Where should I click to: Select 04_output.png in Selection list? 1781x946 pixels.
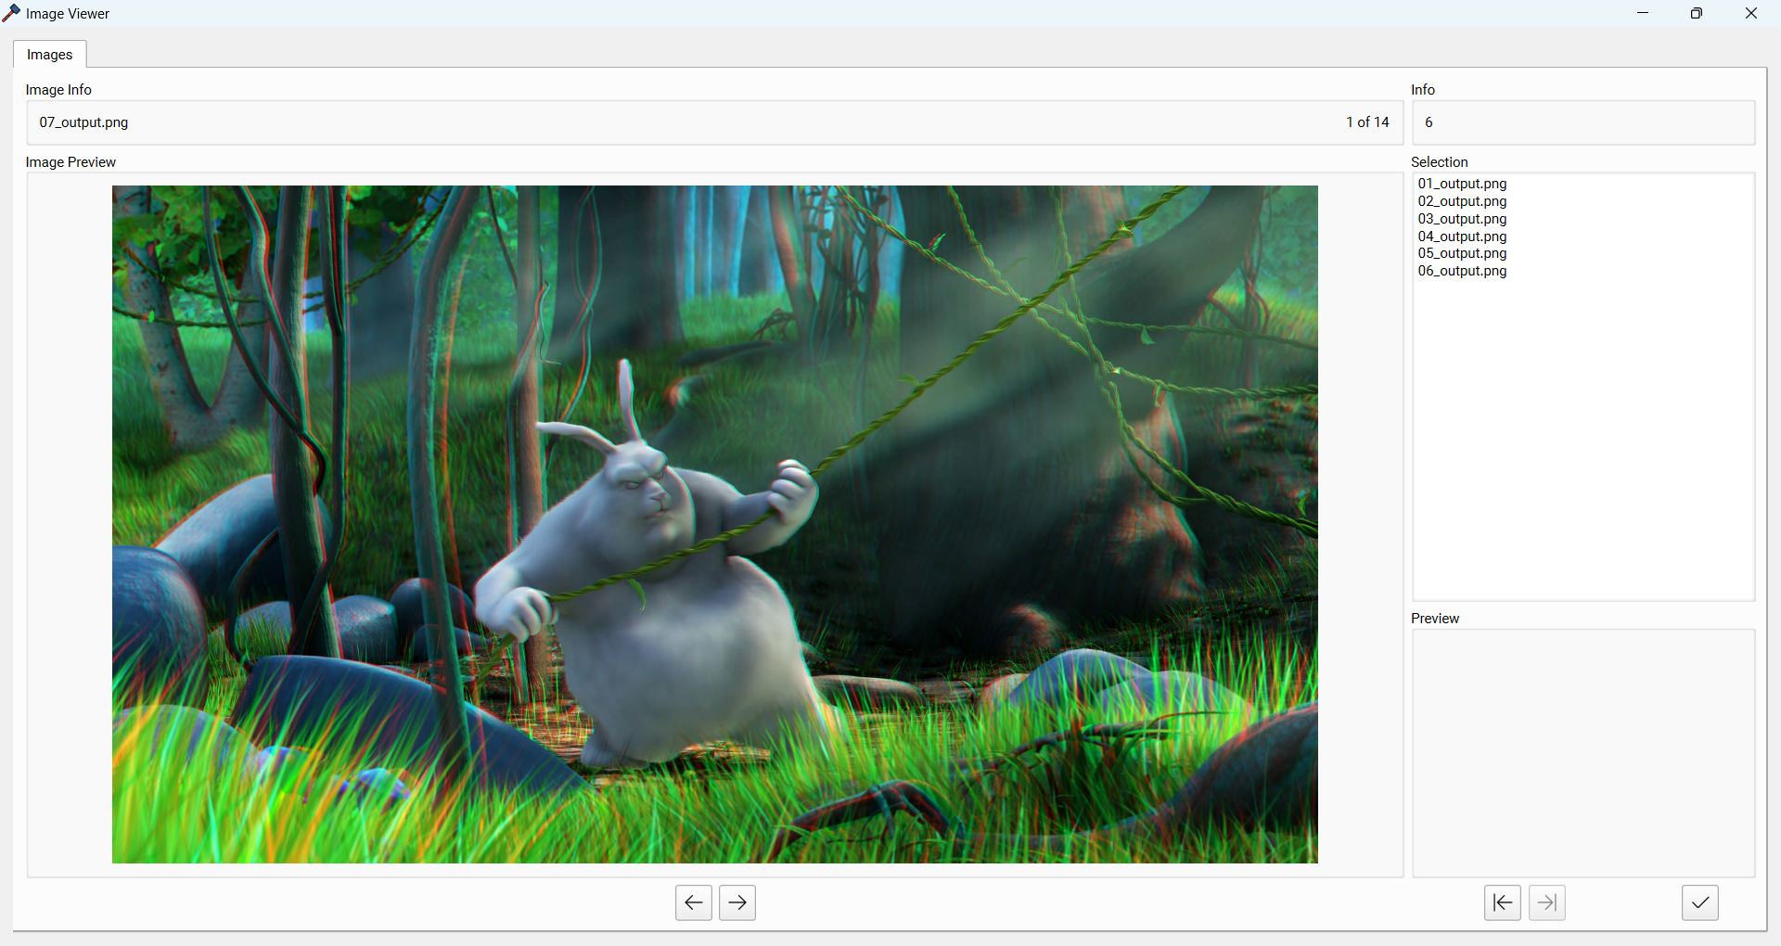click(1462, 236)
